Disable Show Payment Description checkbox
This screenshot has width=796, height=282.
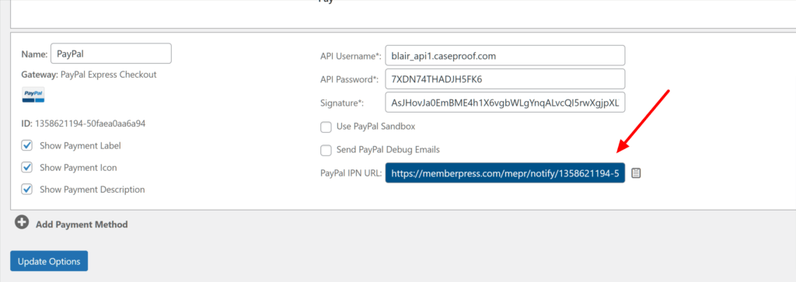point(27,190)
